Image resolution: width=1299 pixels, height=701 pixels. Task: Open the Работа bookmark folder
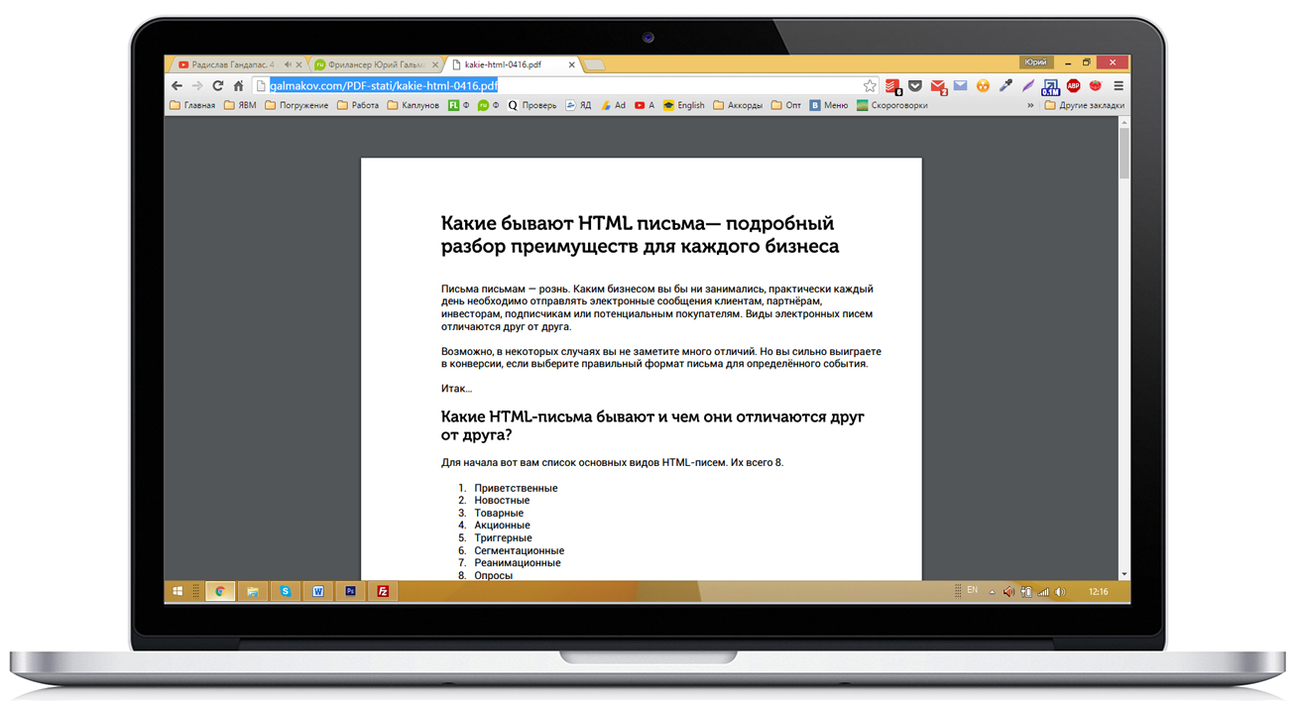point(358,105)
